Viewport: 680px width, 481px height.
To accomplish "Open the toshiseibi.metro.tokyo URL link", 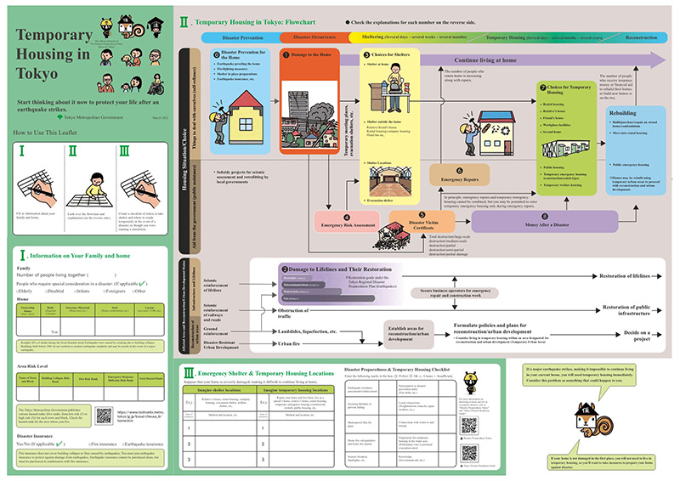I will (140, 416).
